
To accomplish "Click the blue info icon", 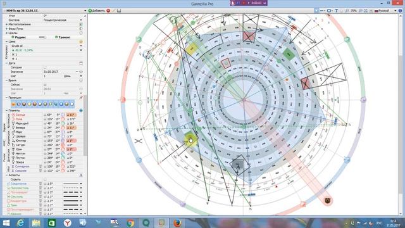I will [x=401, y=11].
